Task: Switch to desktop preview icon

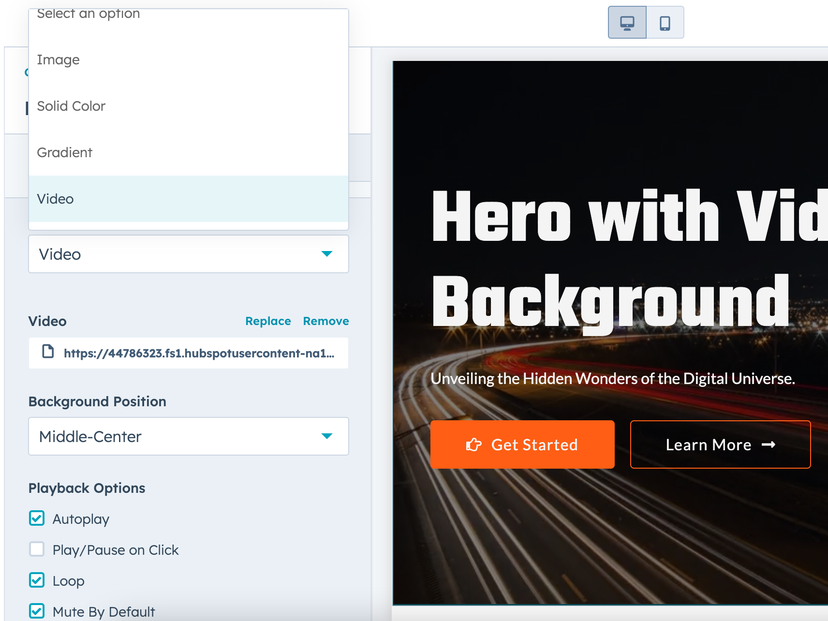Action: click(627, 23)
